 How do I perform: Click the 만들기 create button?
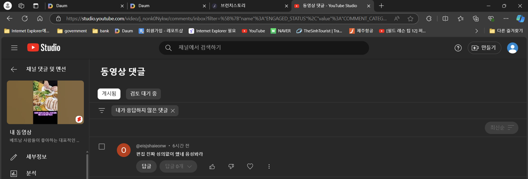tap(484, 48)
